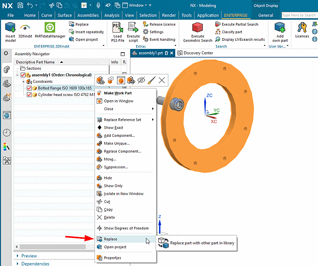This screenshot has width=318, height=266.
Task: Click Open project in the ribbon group
Action: tap(84, 39)
